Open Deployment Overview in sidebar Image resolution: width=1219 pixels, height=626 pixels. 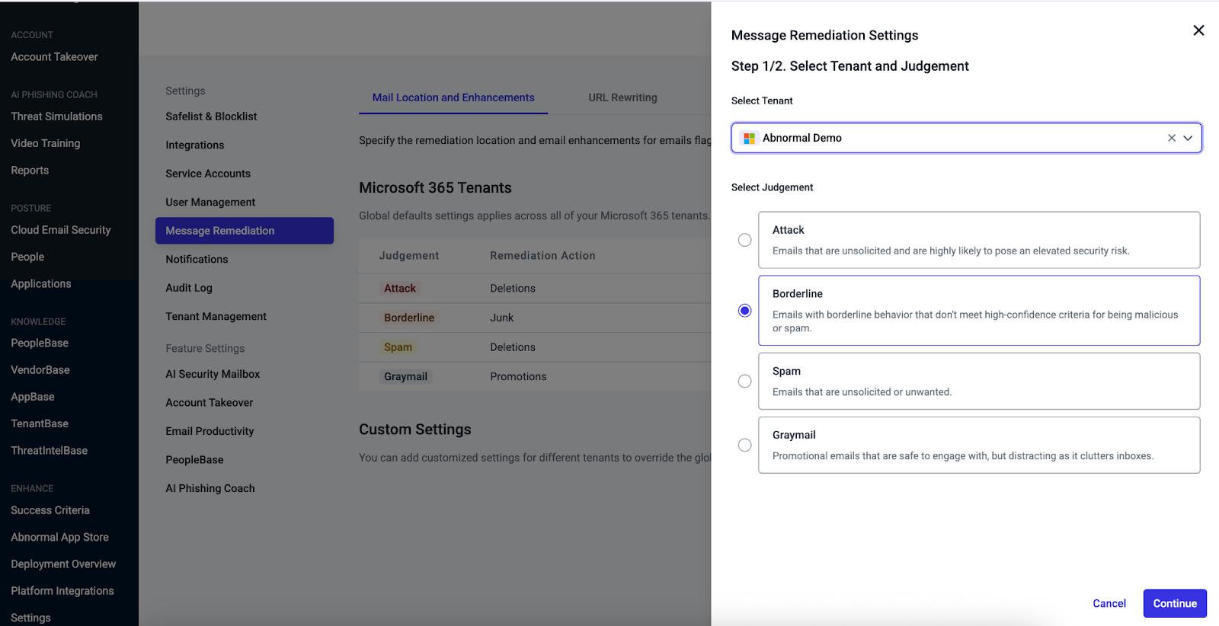[63, 564]
